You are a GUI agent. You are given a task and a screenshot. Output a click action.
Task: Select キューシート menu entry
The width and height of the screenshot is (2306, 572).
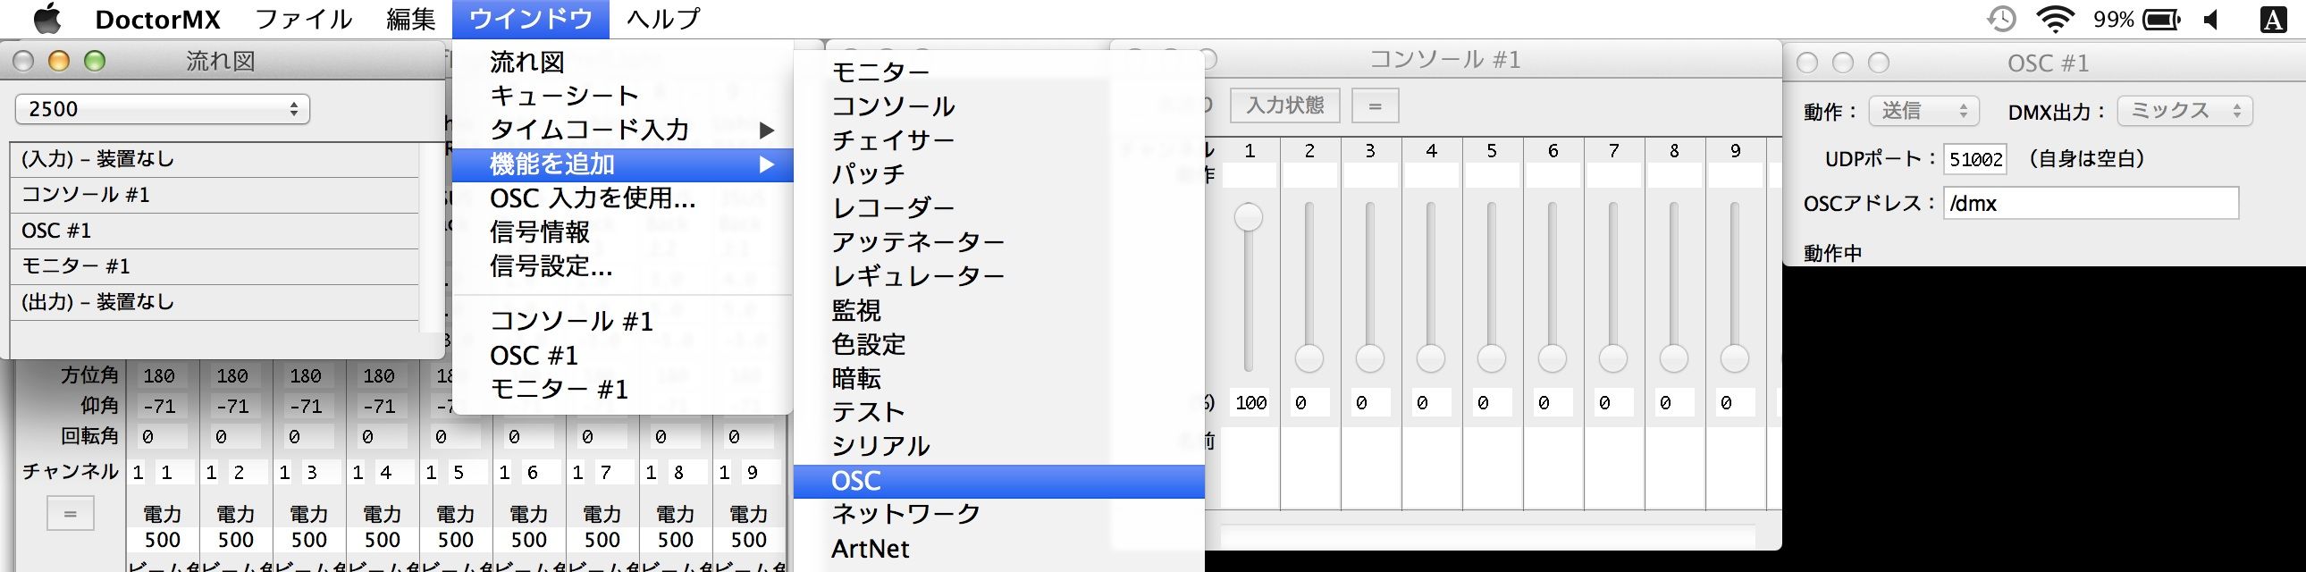click(x=622, y=96)
